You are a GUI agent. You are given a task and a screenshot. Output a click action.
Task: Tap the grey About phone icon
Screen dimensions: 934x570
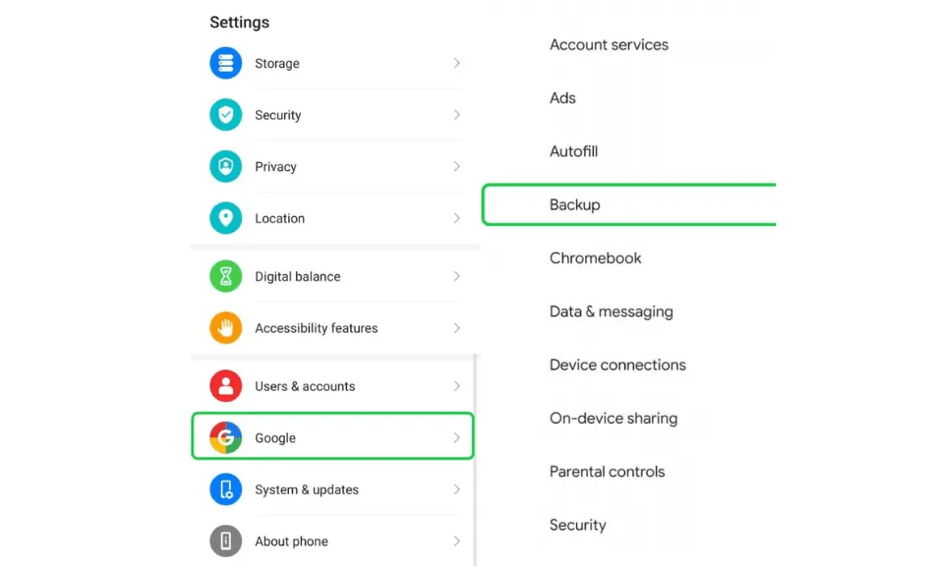[226, 541]
